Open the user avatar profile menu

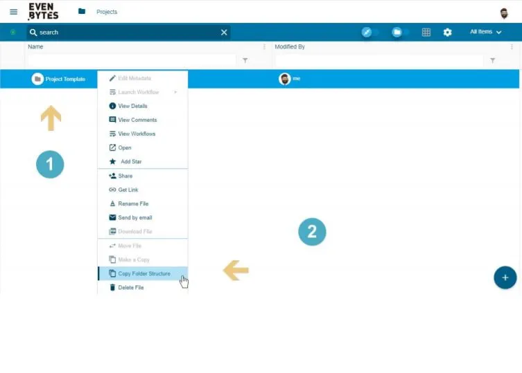point(504,14)
